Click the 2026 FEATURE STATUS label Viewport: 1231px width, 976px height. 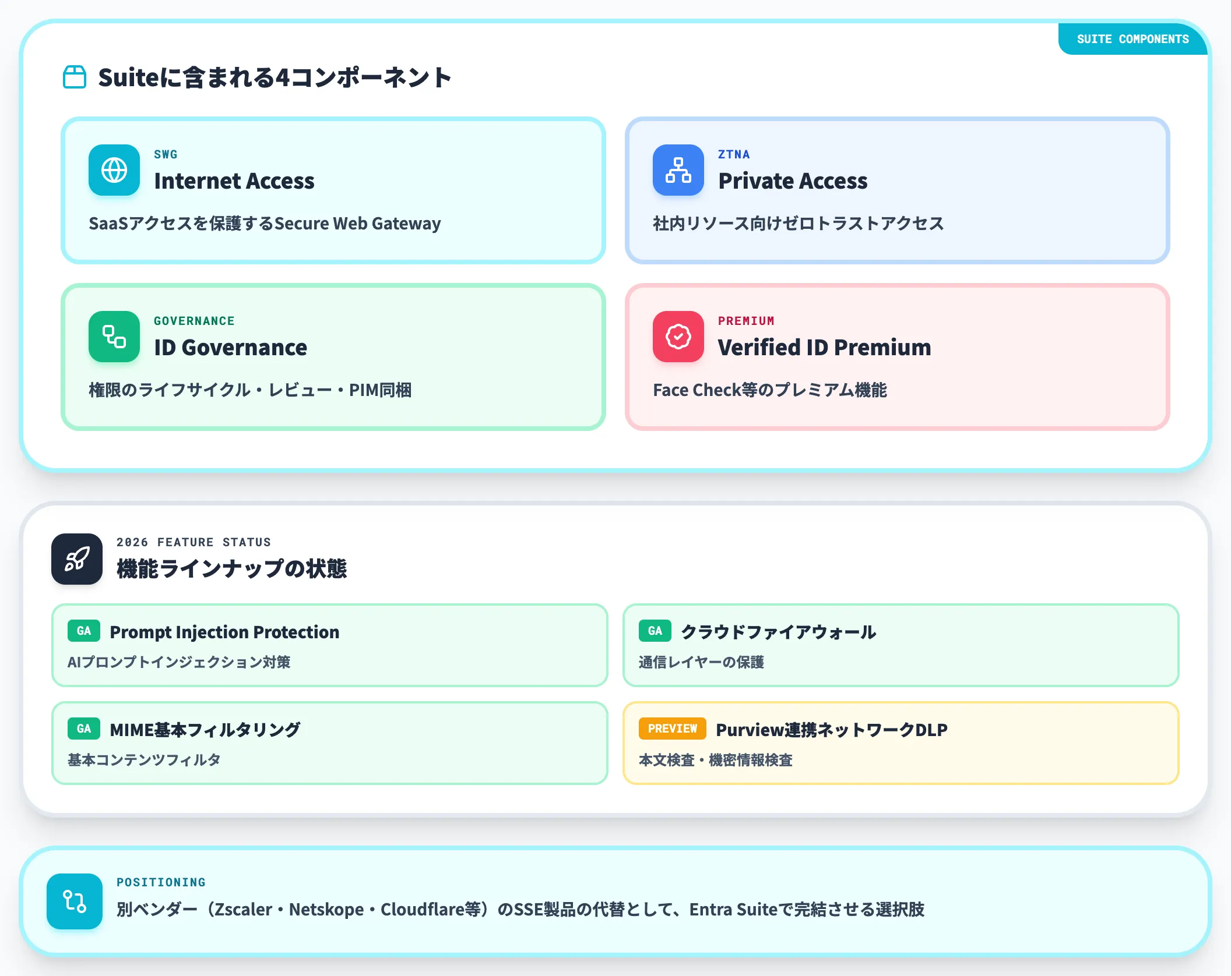(194, 542)
